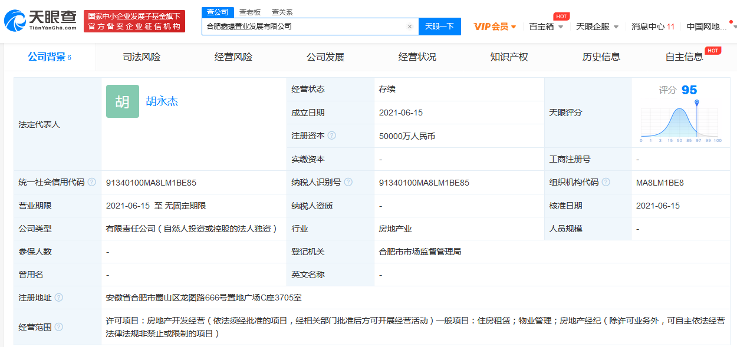Click the 统一社会信用代码 question mark icon
This screenshot has height=347, width=737.
coord(91,182)
